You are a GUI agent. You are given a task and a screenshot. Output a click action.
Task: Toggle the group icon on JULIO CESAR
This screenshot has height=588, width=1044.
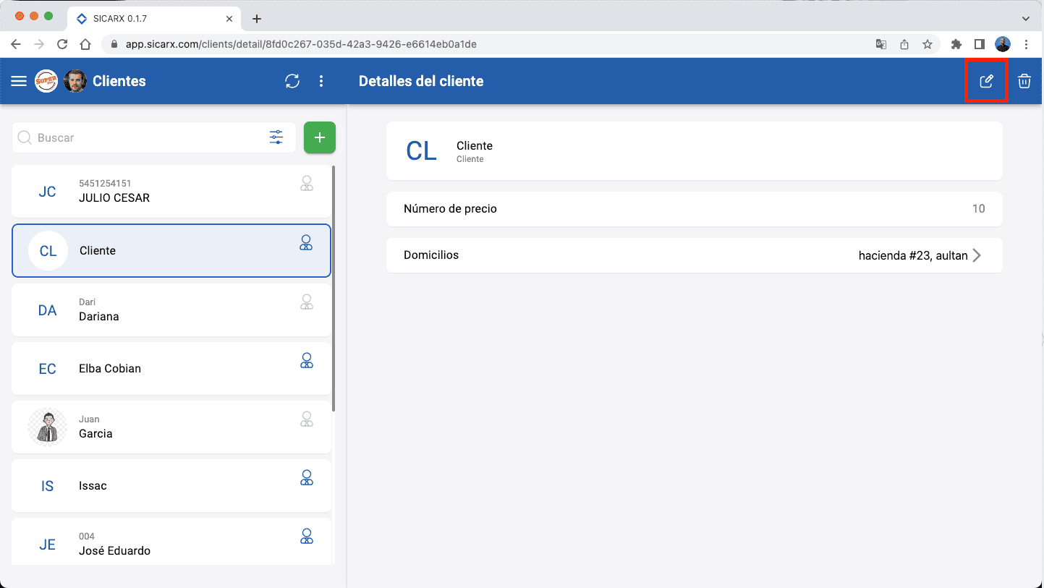(x=307, y=184)
